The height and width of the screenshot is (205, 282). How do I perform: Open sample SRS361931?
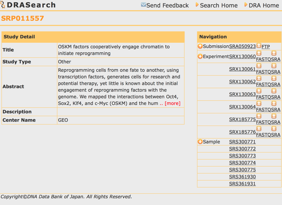click(x=242, y=184)
